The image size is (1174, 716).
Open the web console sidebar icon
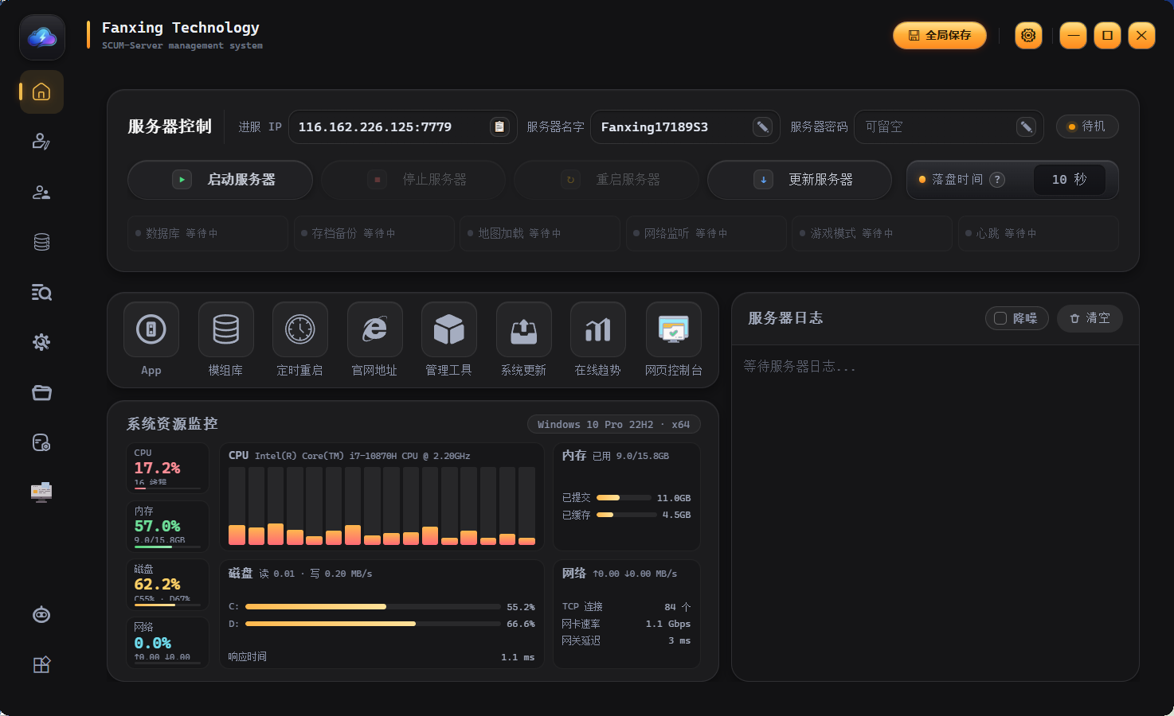coord(41,492)
